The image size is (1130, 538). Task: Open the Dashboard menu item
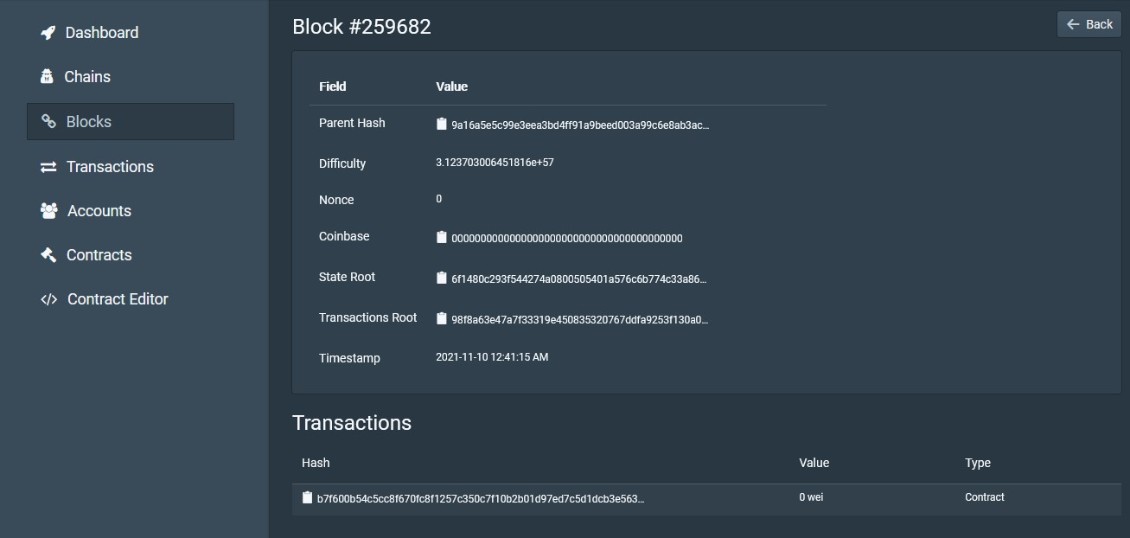click(x=102, y=33)
